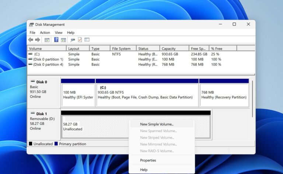Click the vertical scrollbar in the disk pane
The width and height of the screenshot is (283, 174).
click(252, 99)
